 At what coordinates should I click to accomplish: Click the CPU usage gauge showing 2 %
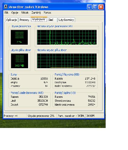pyautogui.click(x=19, y=37)
